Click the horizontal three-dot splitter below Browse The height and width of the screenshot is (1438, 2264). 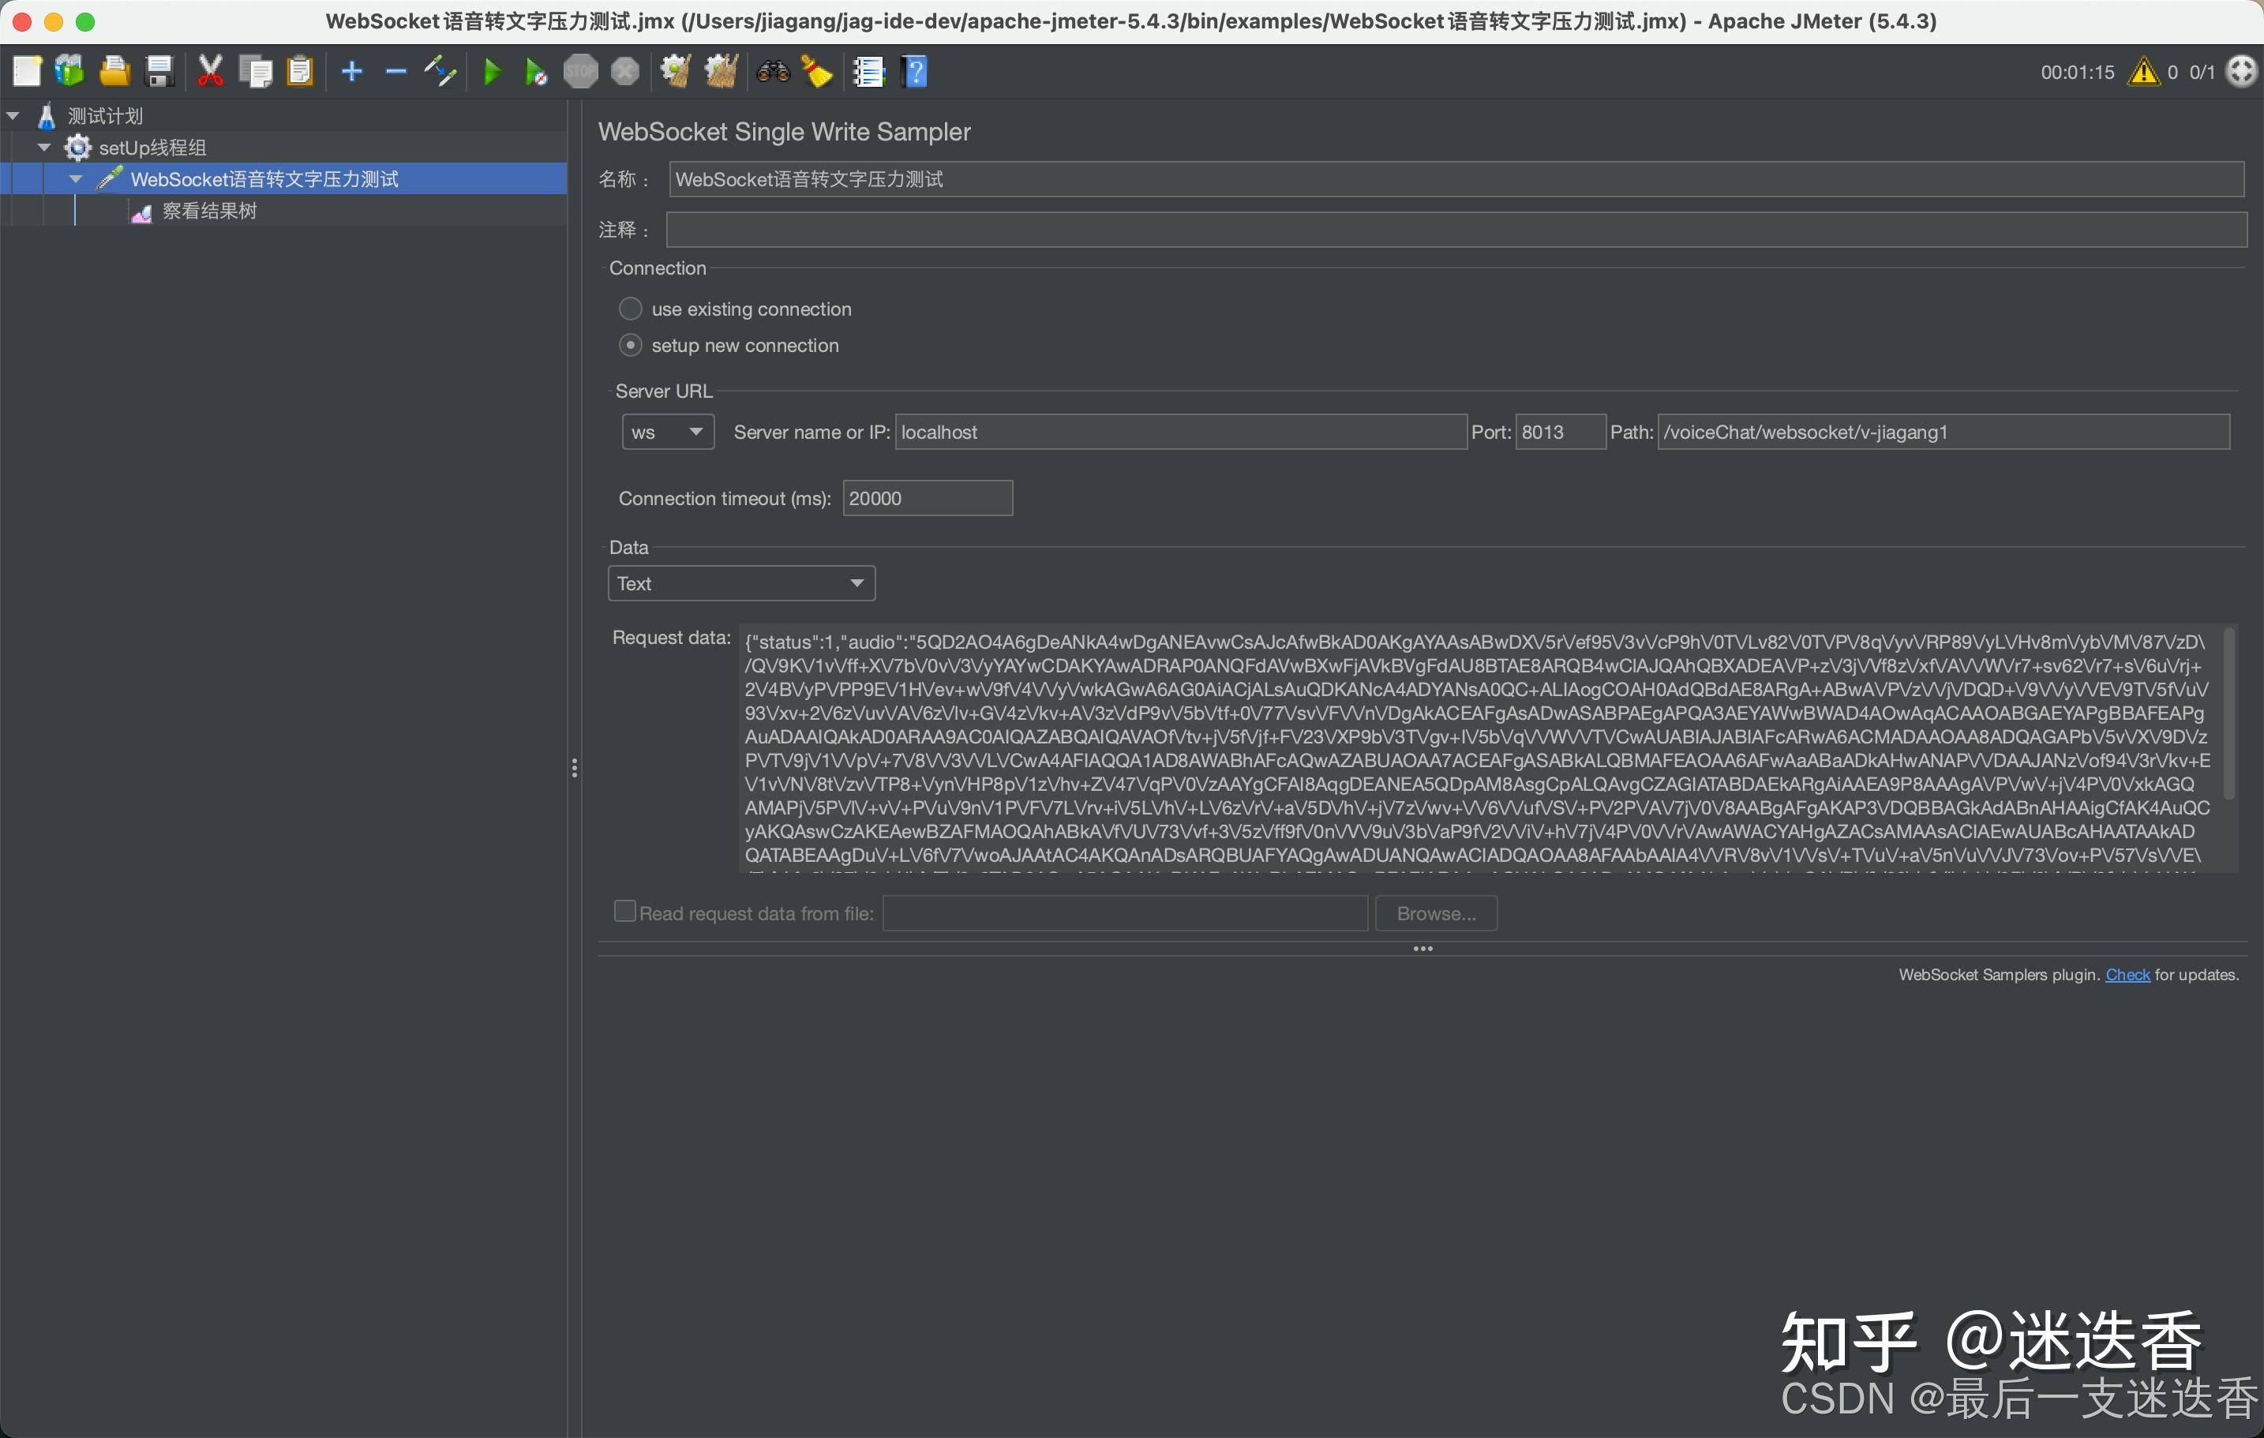(1422, 949)
